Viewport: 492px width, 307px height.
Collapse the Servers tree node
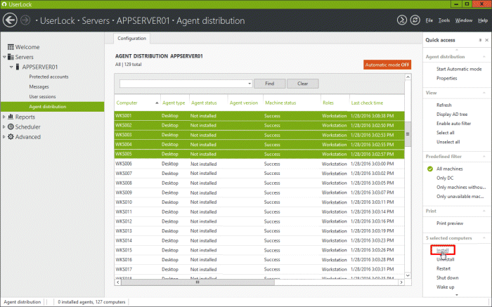(4, 58)
